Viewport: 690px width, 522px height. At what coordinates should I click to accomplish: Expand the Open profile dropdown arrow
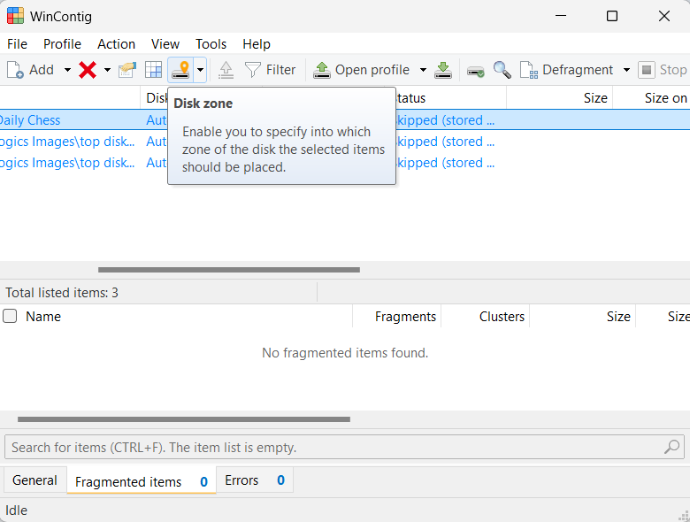[x=423, y=70]
